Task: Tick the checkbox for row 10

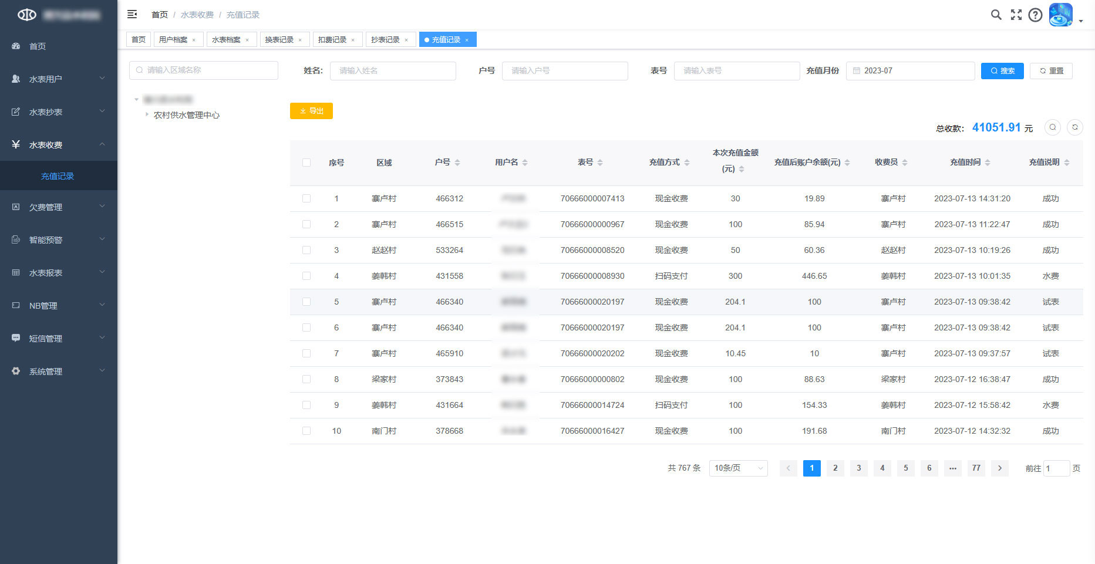Action: coord(306,431)
